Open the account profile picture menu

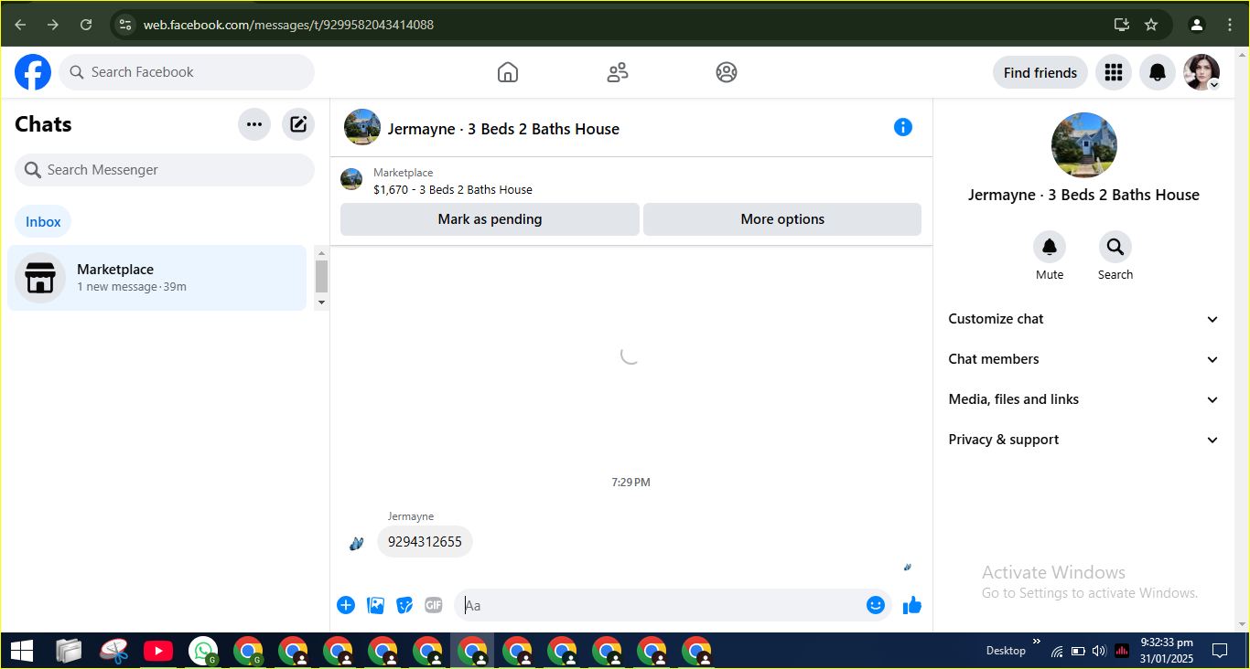(1202, 72)
